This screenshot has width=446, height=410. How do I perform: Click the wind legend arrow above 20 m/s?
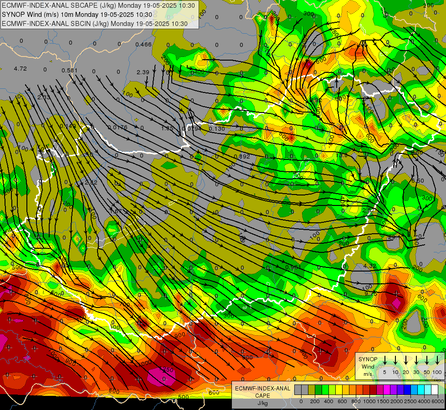tap(405, 360)
